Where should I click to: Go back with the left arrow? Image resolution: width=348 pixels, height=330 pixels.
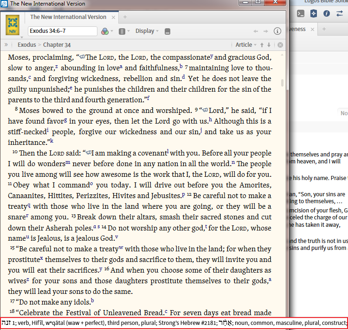click(x=256, y=31)
